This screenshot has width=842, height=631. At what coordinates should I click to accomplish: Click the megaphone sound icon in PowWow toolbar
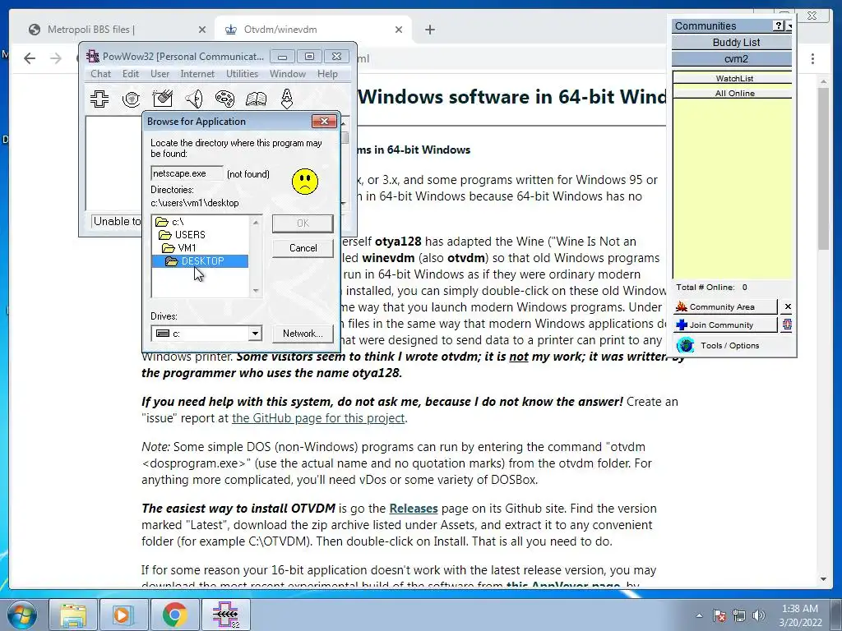193,99
